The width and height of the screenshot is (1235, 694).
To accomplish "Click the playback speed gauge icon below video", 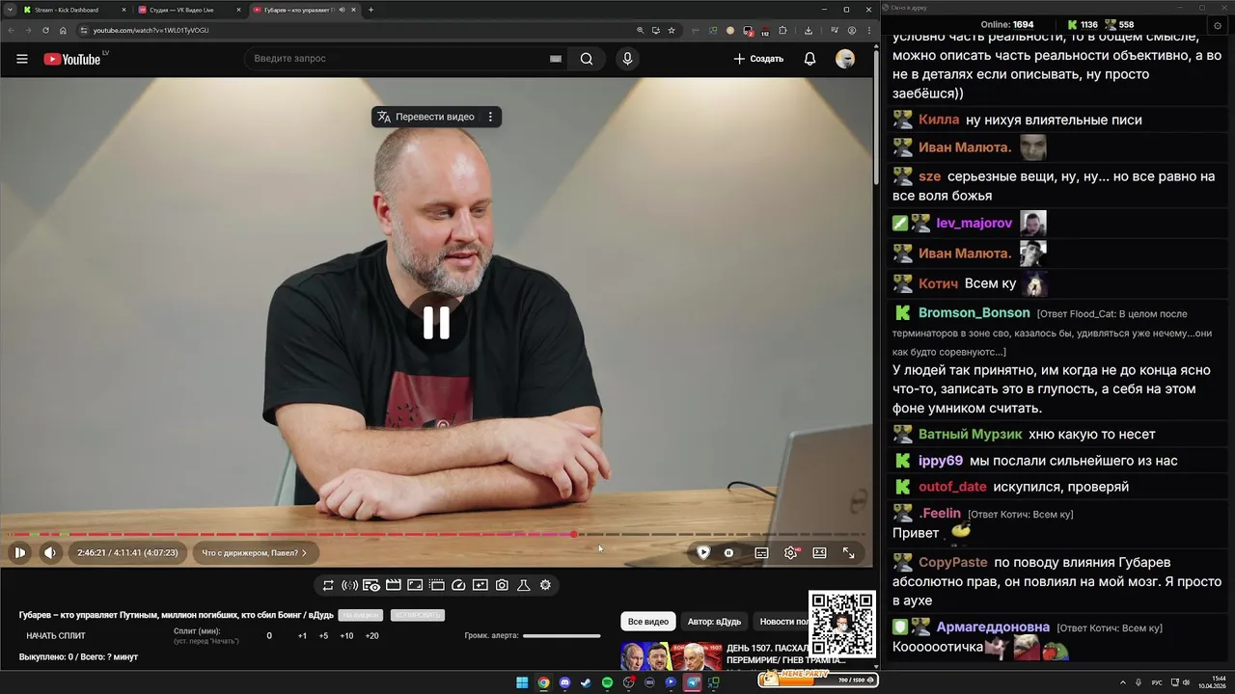I will 458,585.
